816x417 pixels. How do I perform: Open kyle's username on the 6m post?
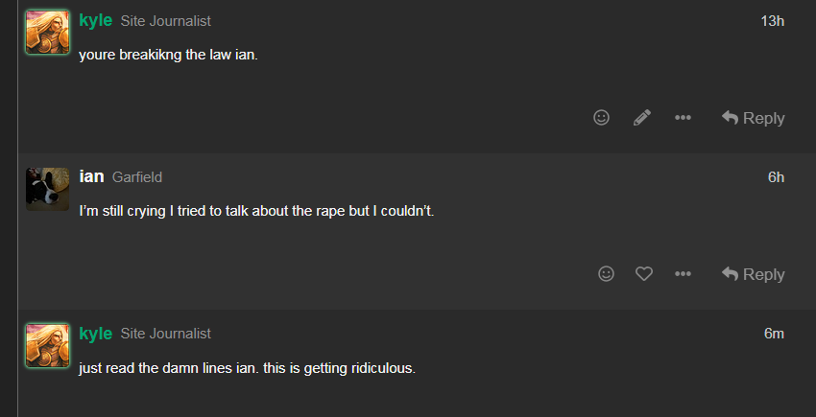[x=95, y=333]
